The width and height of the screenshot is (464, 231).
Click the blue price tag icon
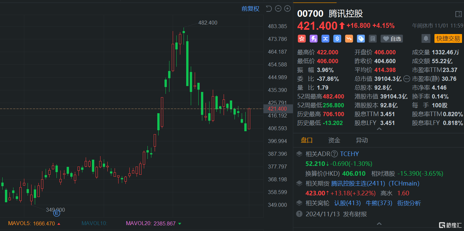(361, 39)
